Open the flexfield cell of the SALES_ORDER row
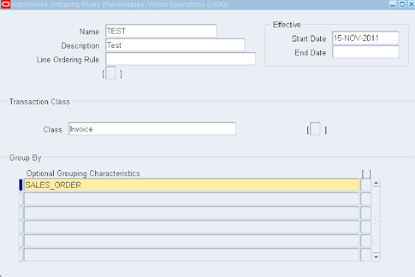This screenshot has height=277, width=415. point(366,185)
